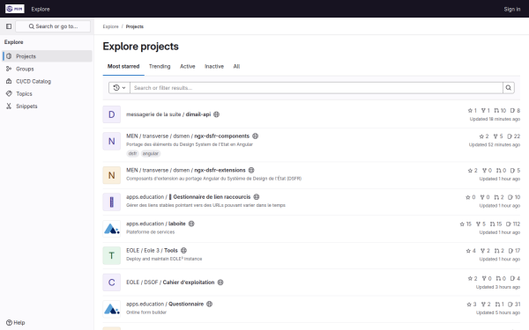Screen dimensions: 529x330
Task: Click the forks count for ngx-dsfr-components
Action: (x=498, y=136)
